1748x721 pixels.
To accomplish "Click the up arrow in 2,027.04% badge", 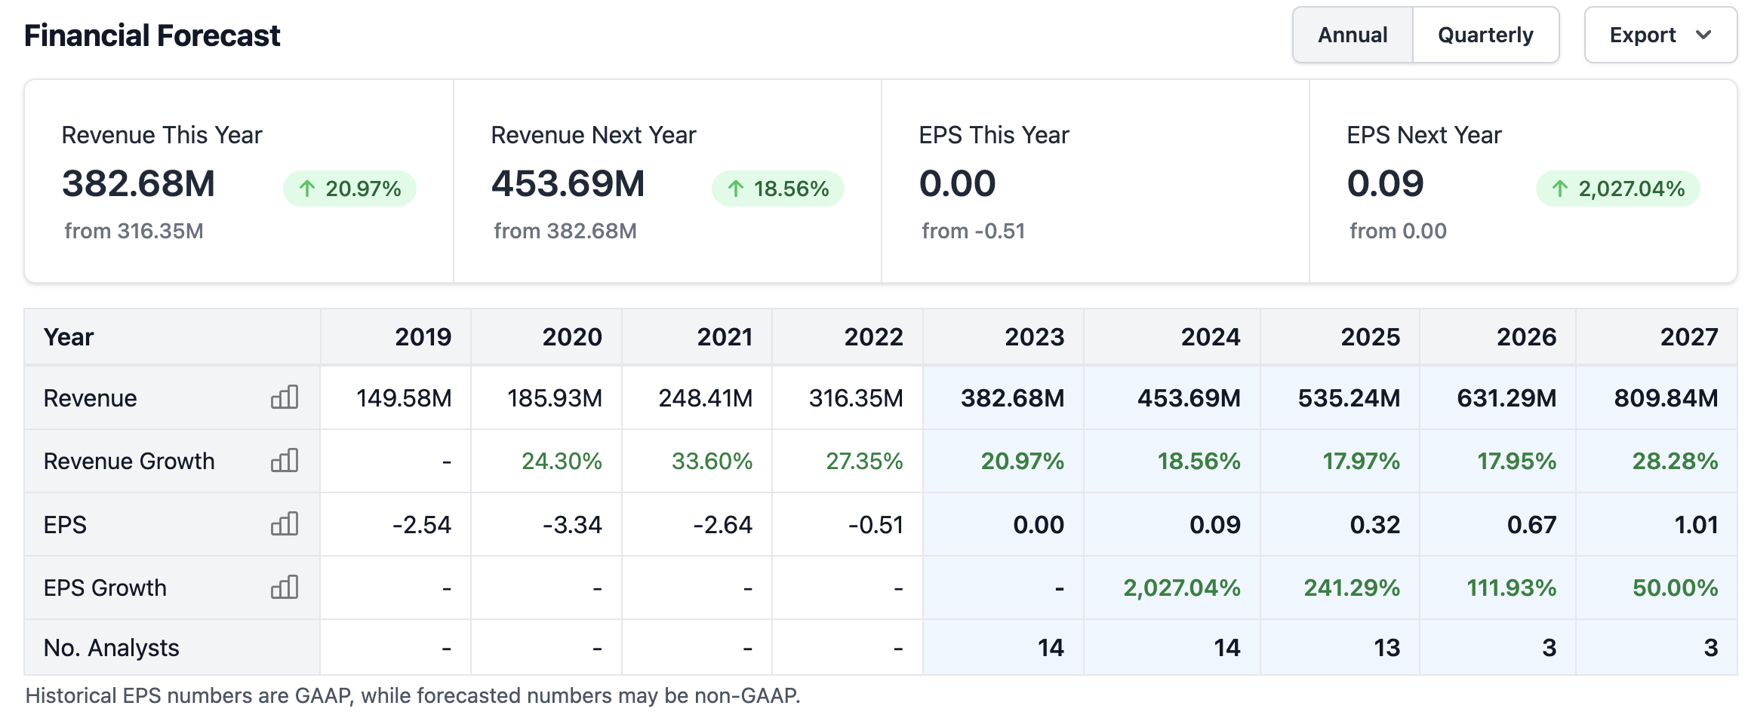I will (1560, 189).
